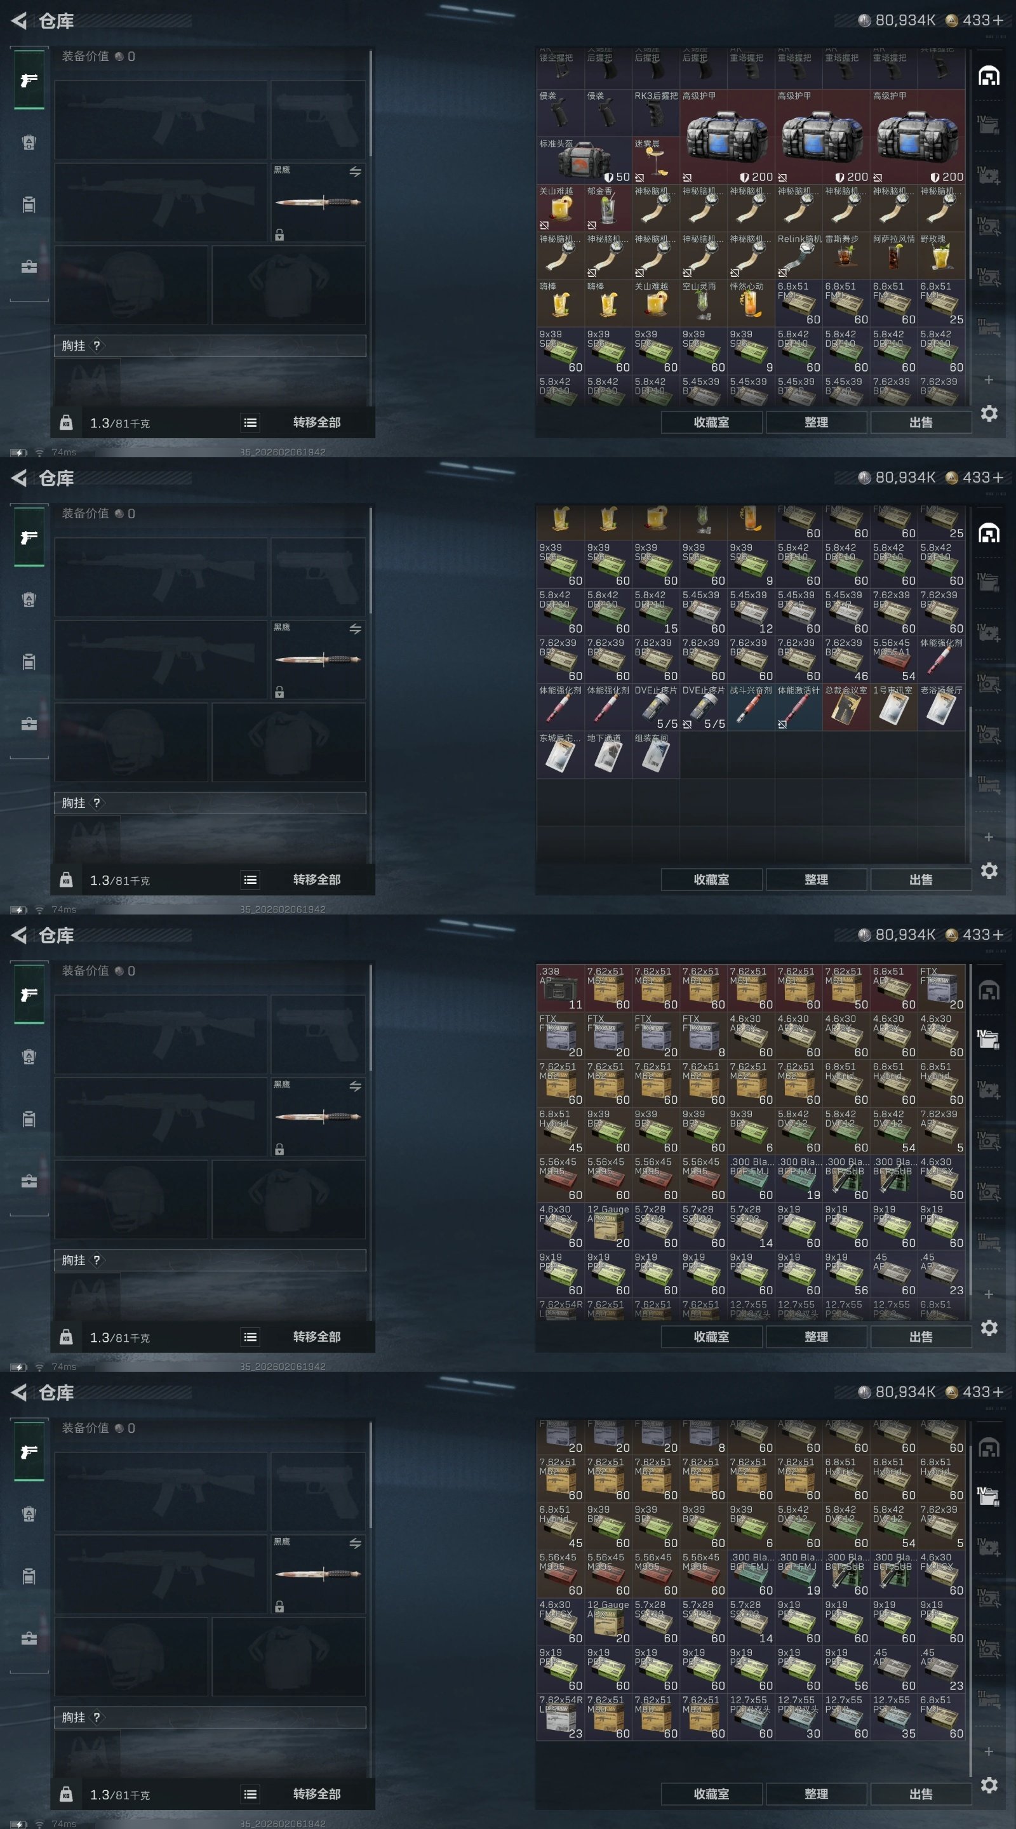Click 出售 beneath the keycard inventory grid

click(921, 879)
